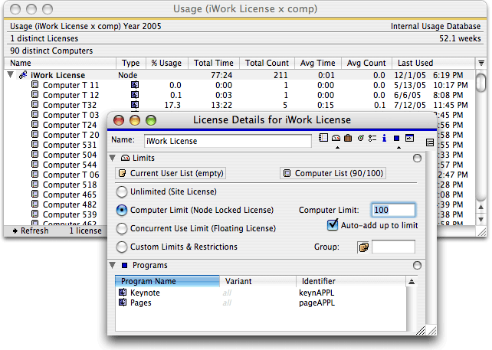Sort Usage table by Name column

pos(60,63)
